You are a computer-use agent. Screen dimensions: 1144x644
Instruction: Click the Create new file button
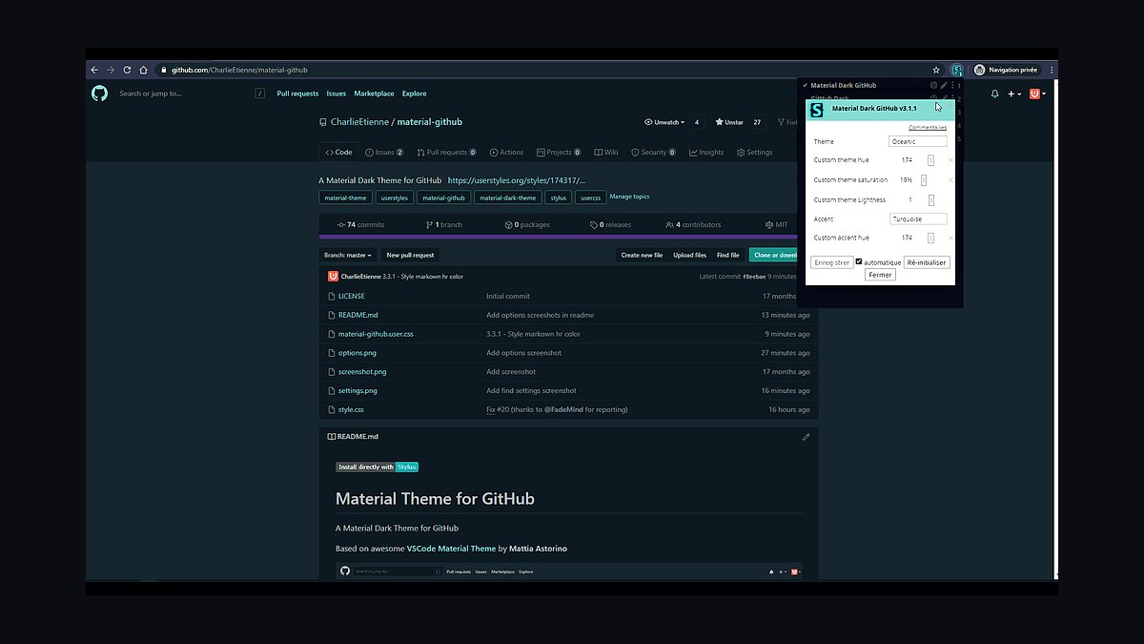(x=642, y=255)
